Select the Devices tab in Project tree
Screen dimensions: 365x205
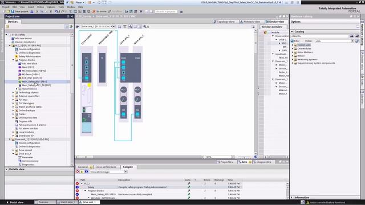13,22
